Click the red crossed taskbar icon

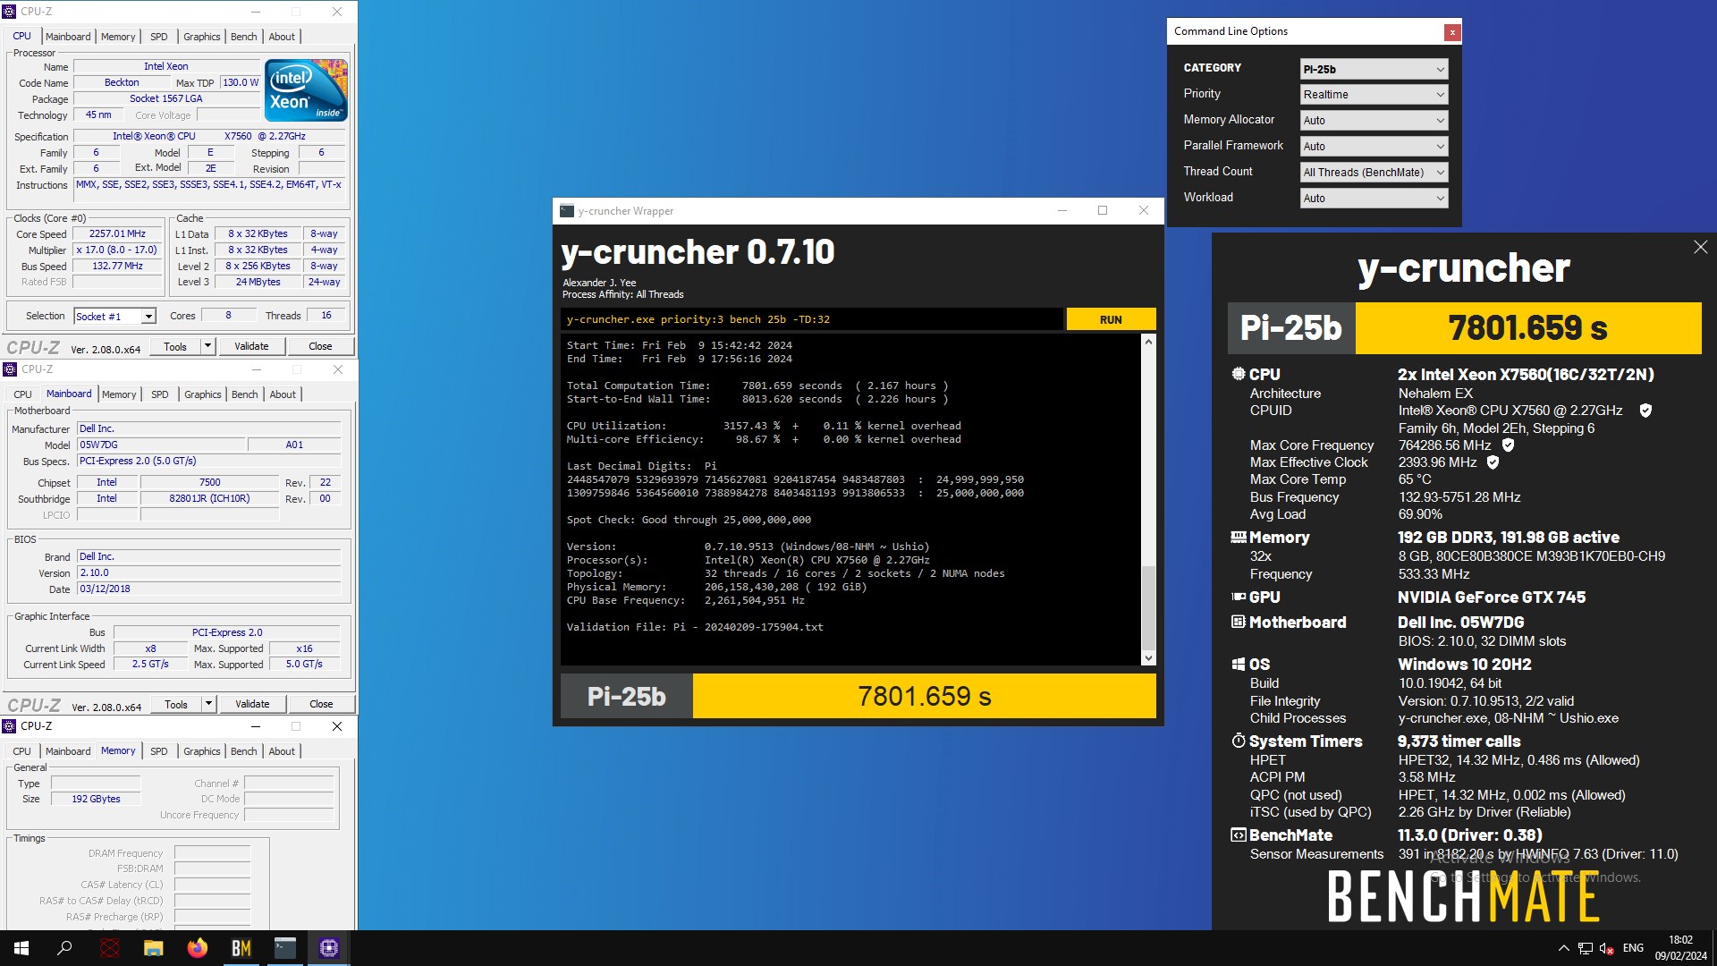[x=109, y=948]
